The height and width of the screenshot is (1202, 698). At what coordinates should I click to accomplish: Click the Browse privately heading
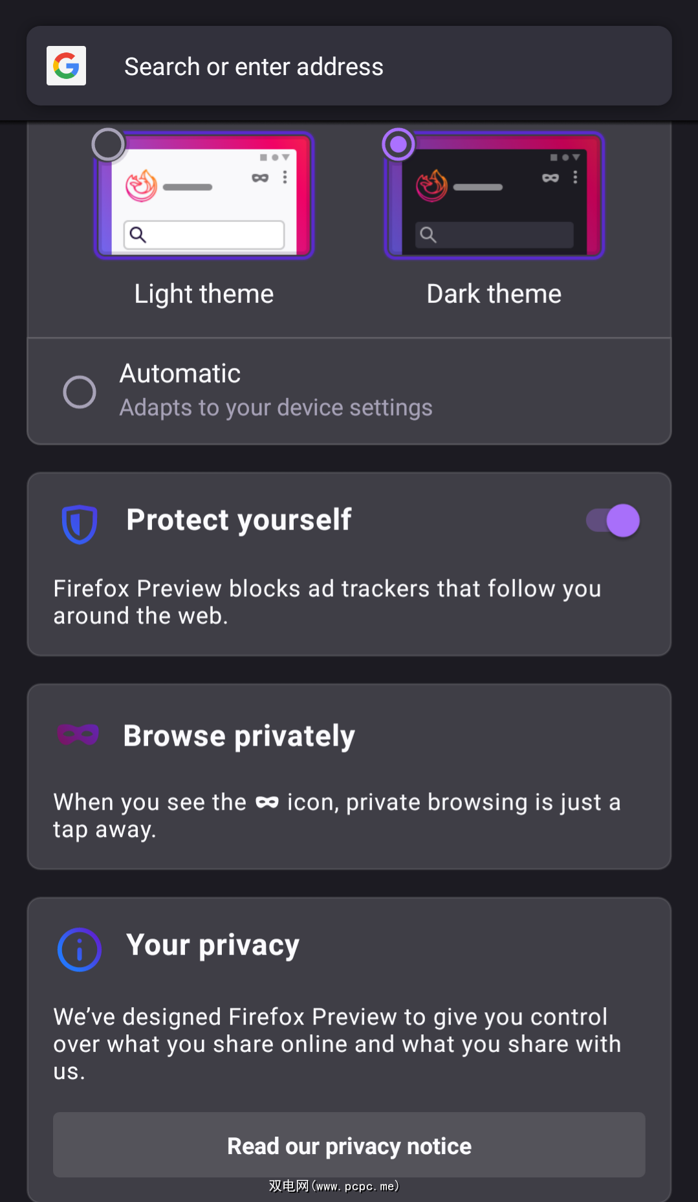point(239,736)
